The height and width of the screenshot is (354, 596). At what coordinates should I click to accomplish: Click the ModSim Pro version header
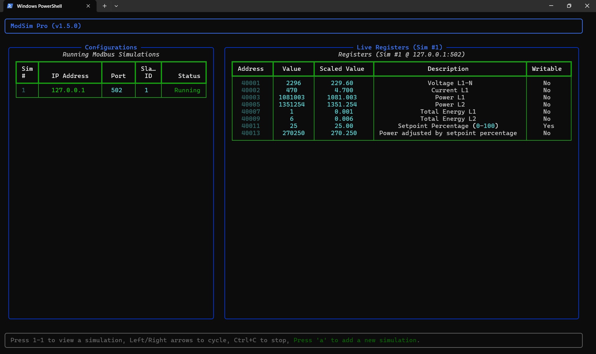click(46, 26)
